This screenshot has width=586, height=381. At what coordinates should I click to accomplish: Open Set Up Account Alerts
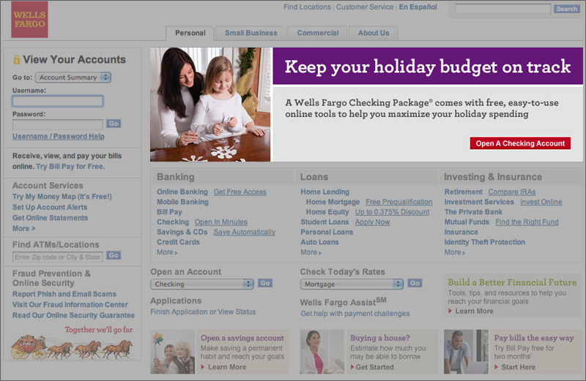pos(50,207)
